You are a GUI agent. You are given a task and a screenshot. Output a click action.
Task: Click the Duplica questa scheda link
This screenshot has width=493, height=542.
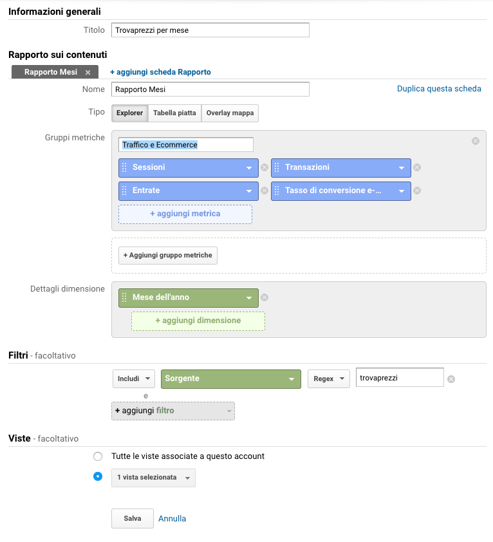point(439,89)
